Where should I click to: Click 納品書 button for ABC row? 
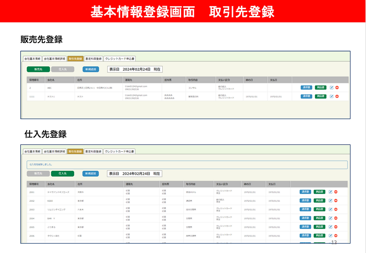coord(320,88)
